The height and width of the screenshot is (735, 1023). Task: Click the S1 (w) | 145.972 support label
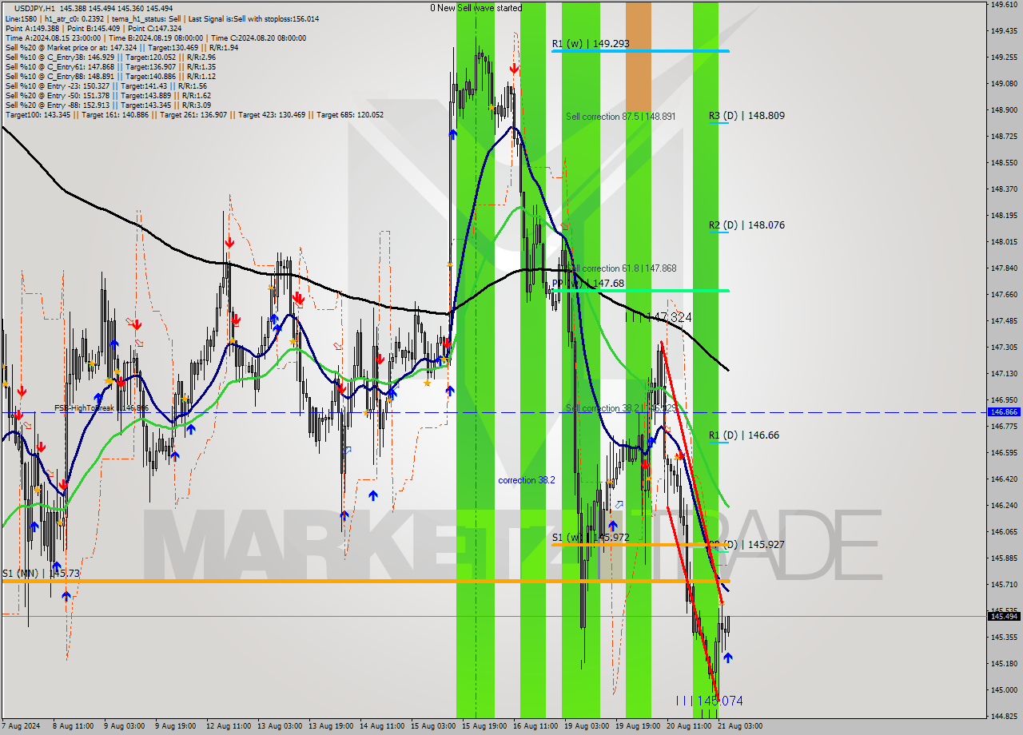[x=591, y=538]
